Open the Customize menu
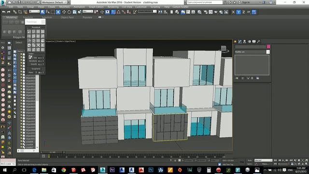309x174 pixels. coord(140,7)
